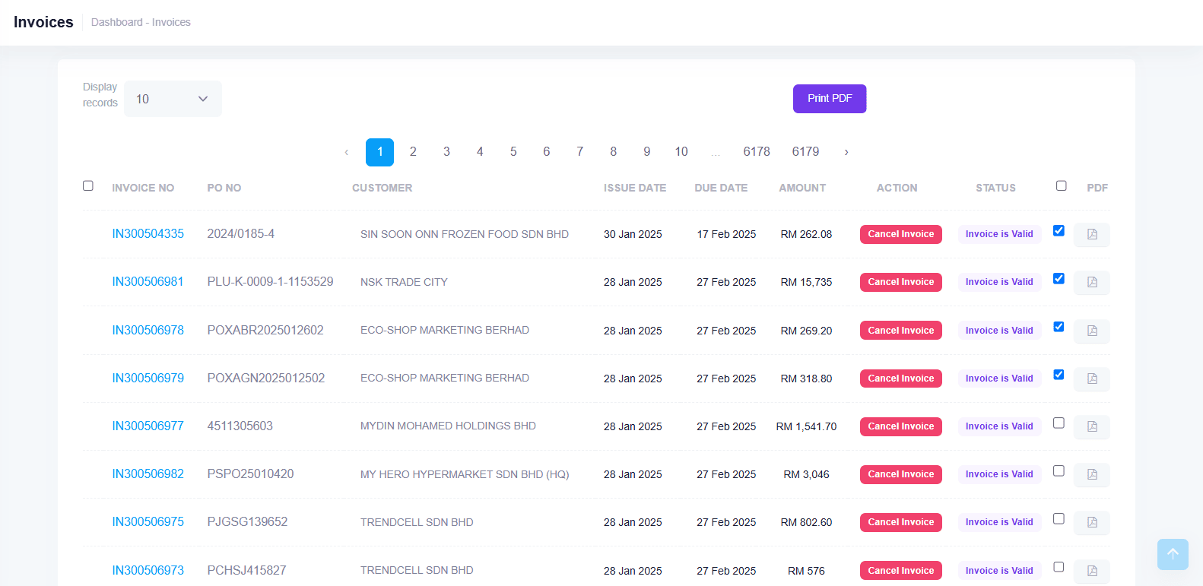
Task: Click previous page left chevron
Action: click(347, 152)
